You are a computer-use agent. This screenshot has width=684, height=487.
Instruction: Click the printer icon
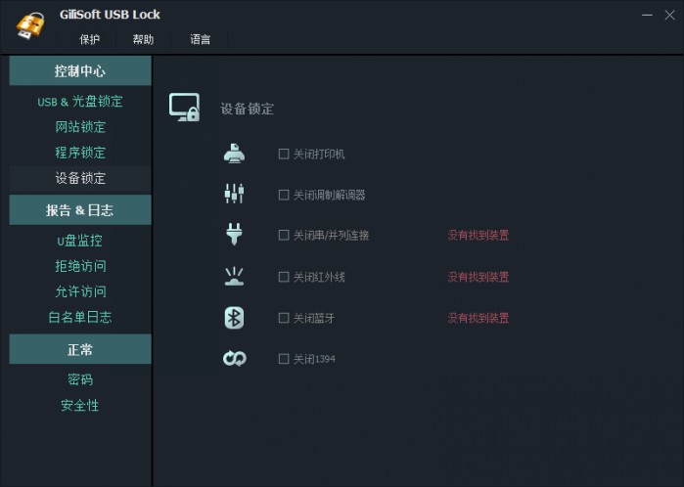[x=234, y=154]
